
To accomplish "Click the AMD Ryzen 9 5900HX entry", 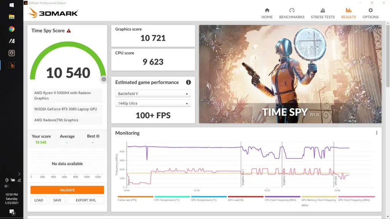I will tap(67, 95).
